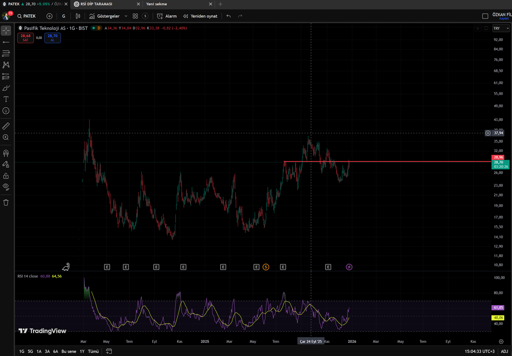The image size is (512, 356).
Task: Open the chart patterns tool
Action: pyautogui.click(x=6, y=65)
